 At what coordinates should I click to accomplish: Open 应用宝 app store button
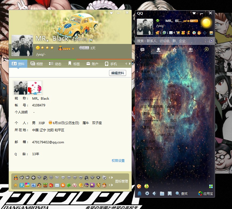205,193
